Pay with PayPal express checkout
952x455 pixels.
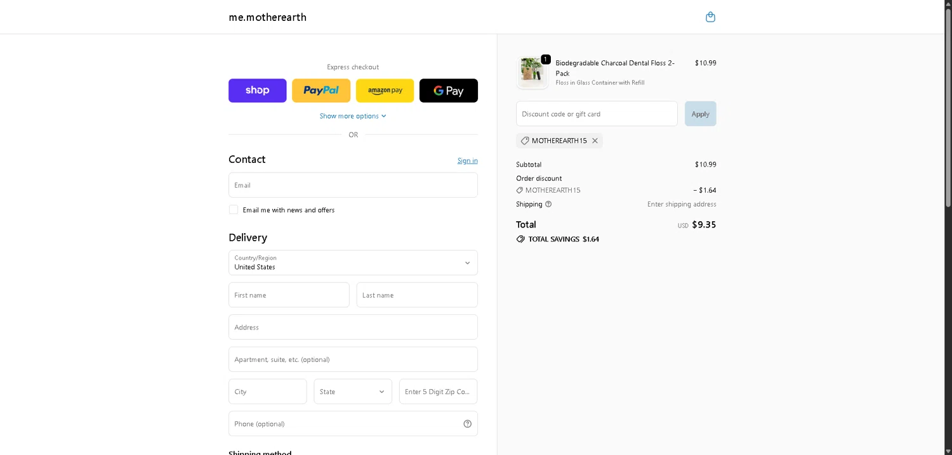(321, 91)
